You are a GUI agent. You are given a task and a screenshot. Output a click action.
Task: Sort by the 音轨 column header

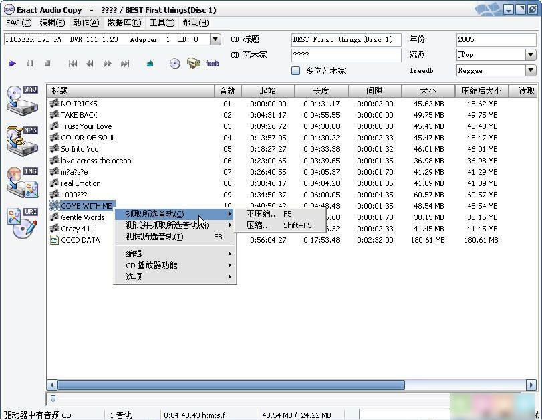click(227, 91)
